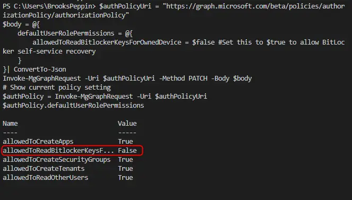Viewport: 352px width, 200px height.
Task: Click the $authPolicyUri variable on the prompt line
Action: tap(125, 6)
